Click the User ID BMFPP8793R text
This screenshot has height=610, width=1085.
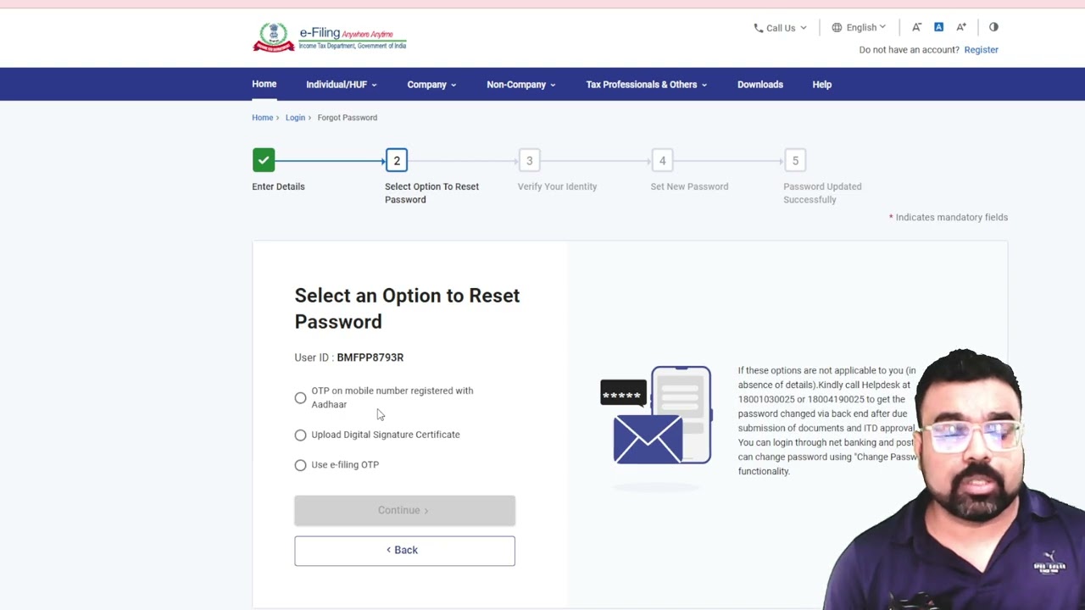(349, 358)
